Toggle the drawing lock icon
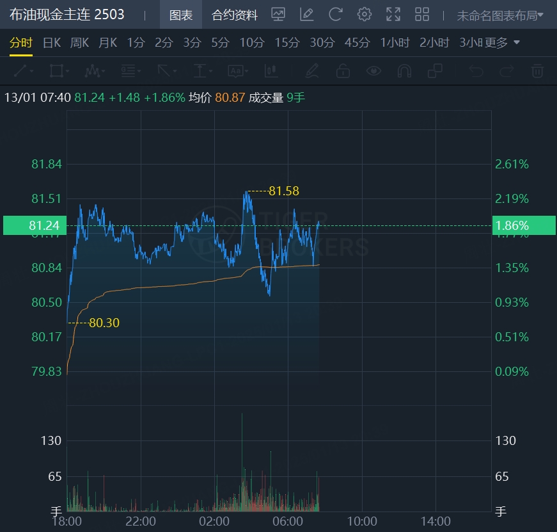The image size is (557, 532). click(x=343, y=70)
